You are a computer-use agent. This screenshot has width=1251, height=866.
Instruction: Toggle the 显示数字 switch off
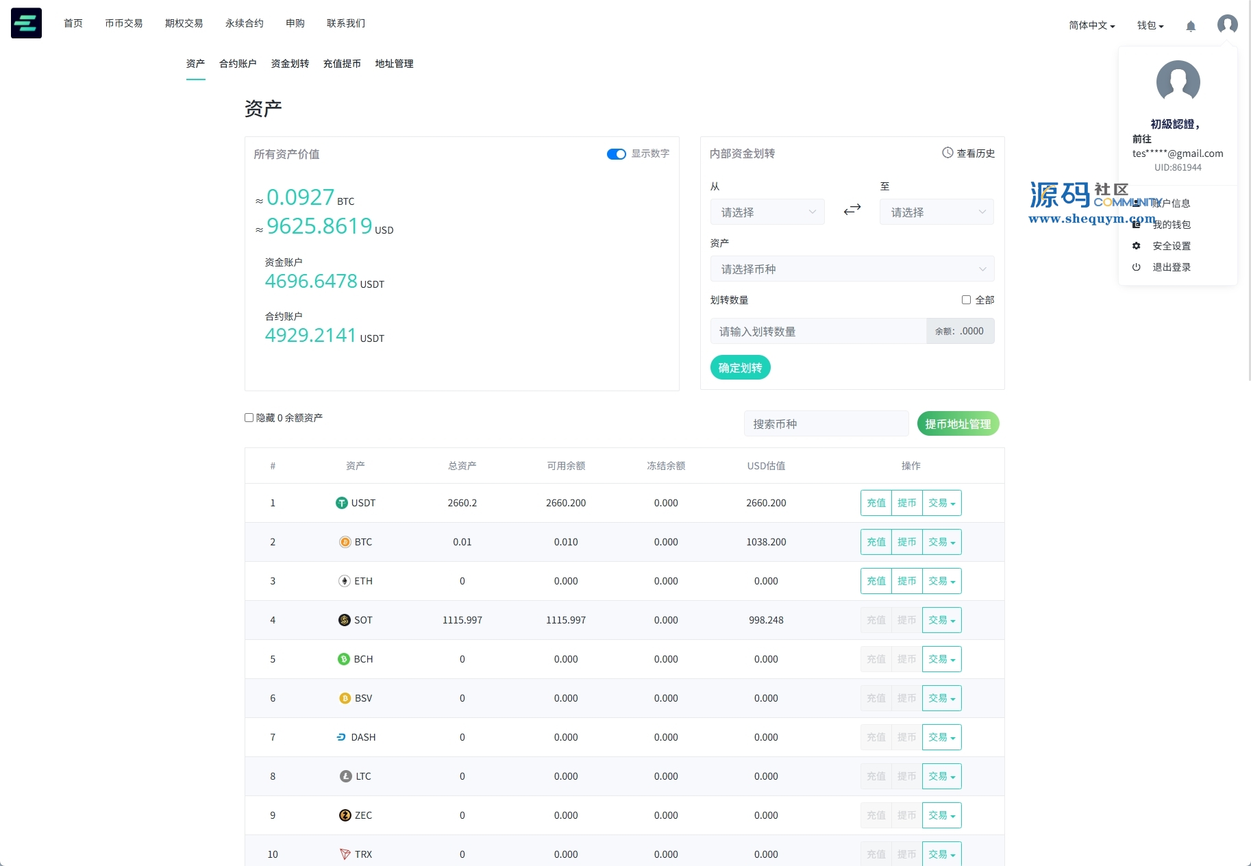[x=616, y=154]
